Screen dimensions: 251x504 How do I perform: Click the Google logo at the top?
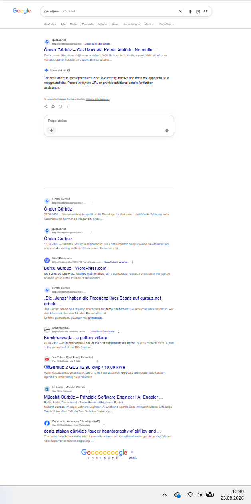pyautogui.click(x=22, y=11)
